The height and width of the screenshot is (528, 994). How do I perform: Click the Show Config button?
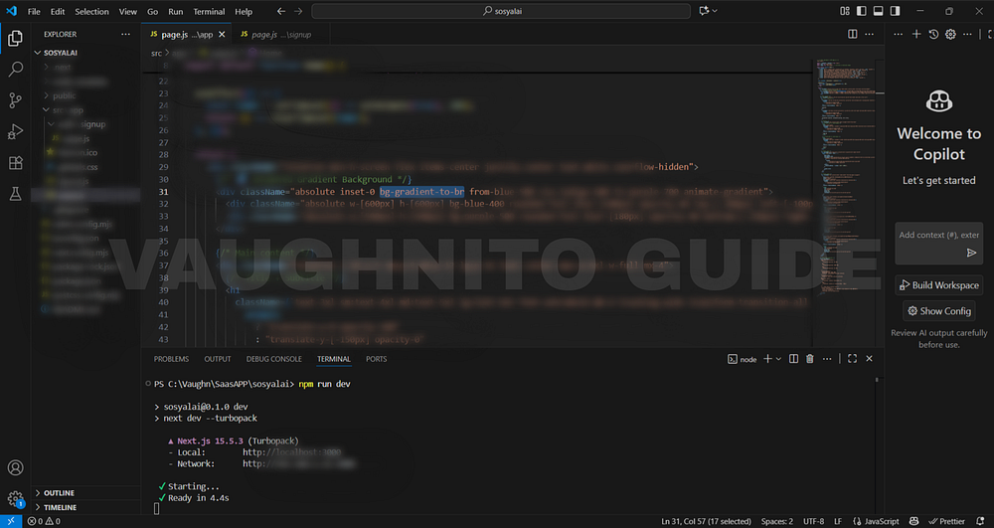pyautogui.click(x=939, y=311)
